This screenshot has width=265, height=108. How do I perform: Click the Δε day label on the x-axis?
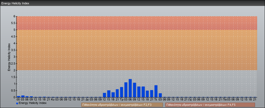click(x=87, y=99)
